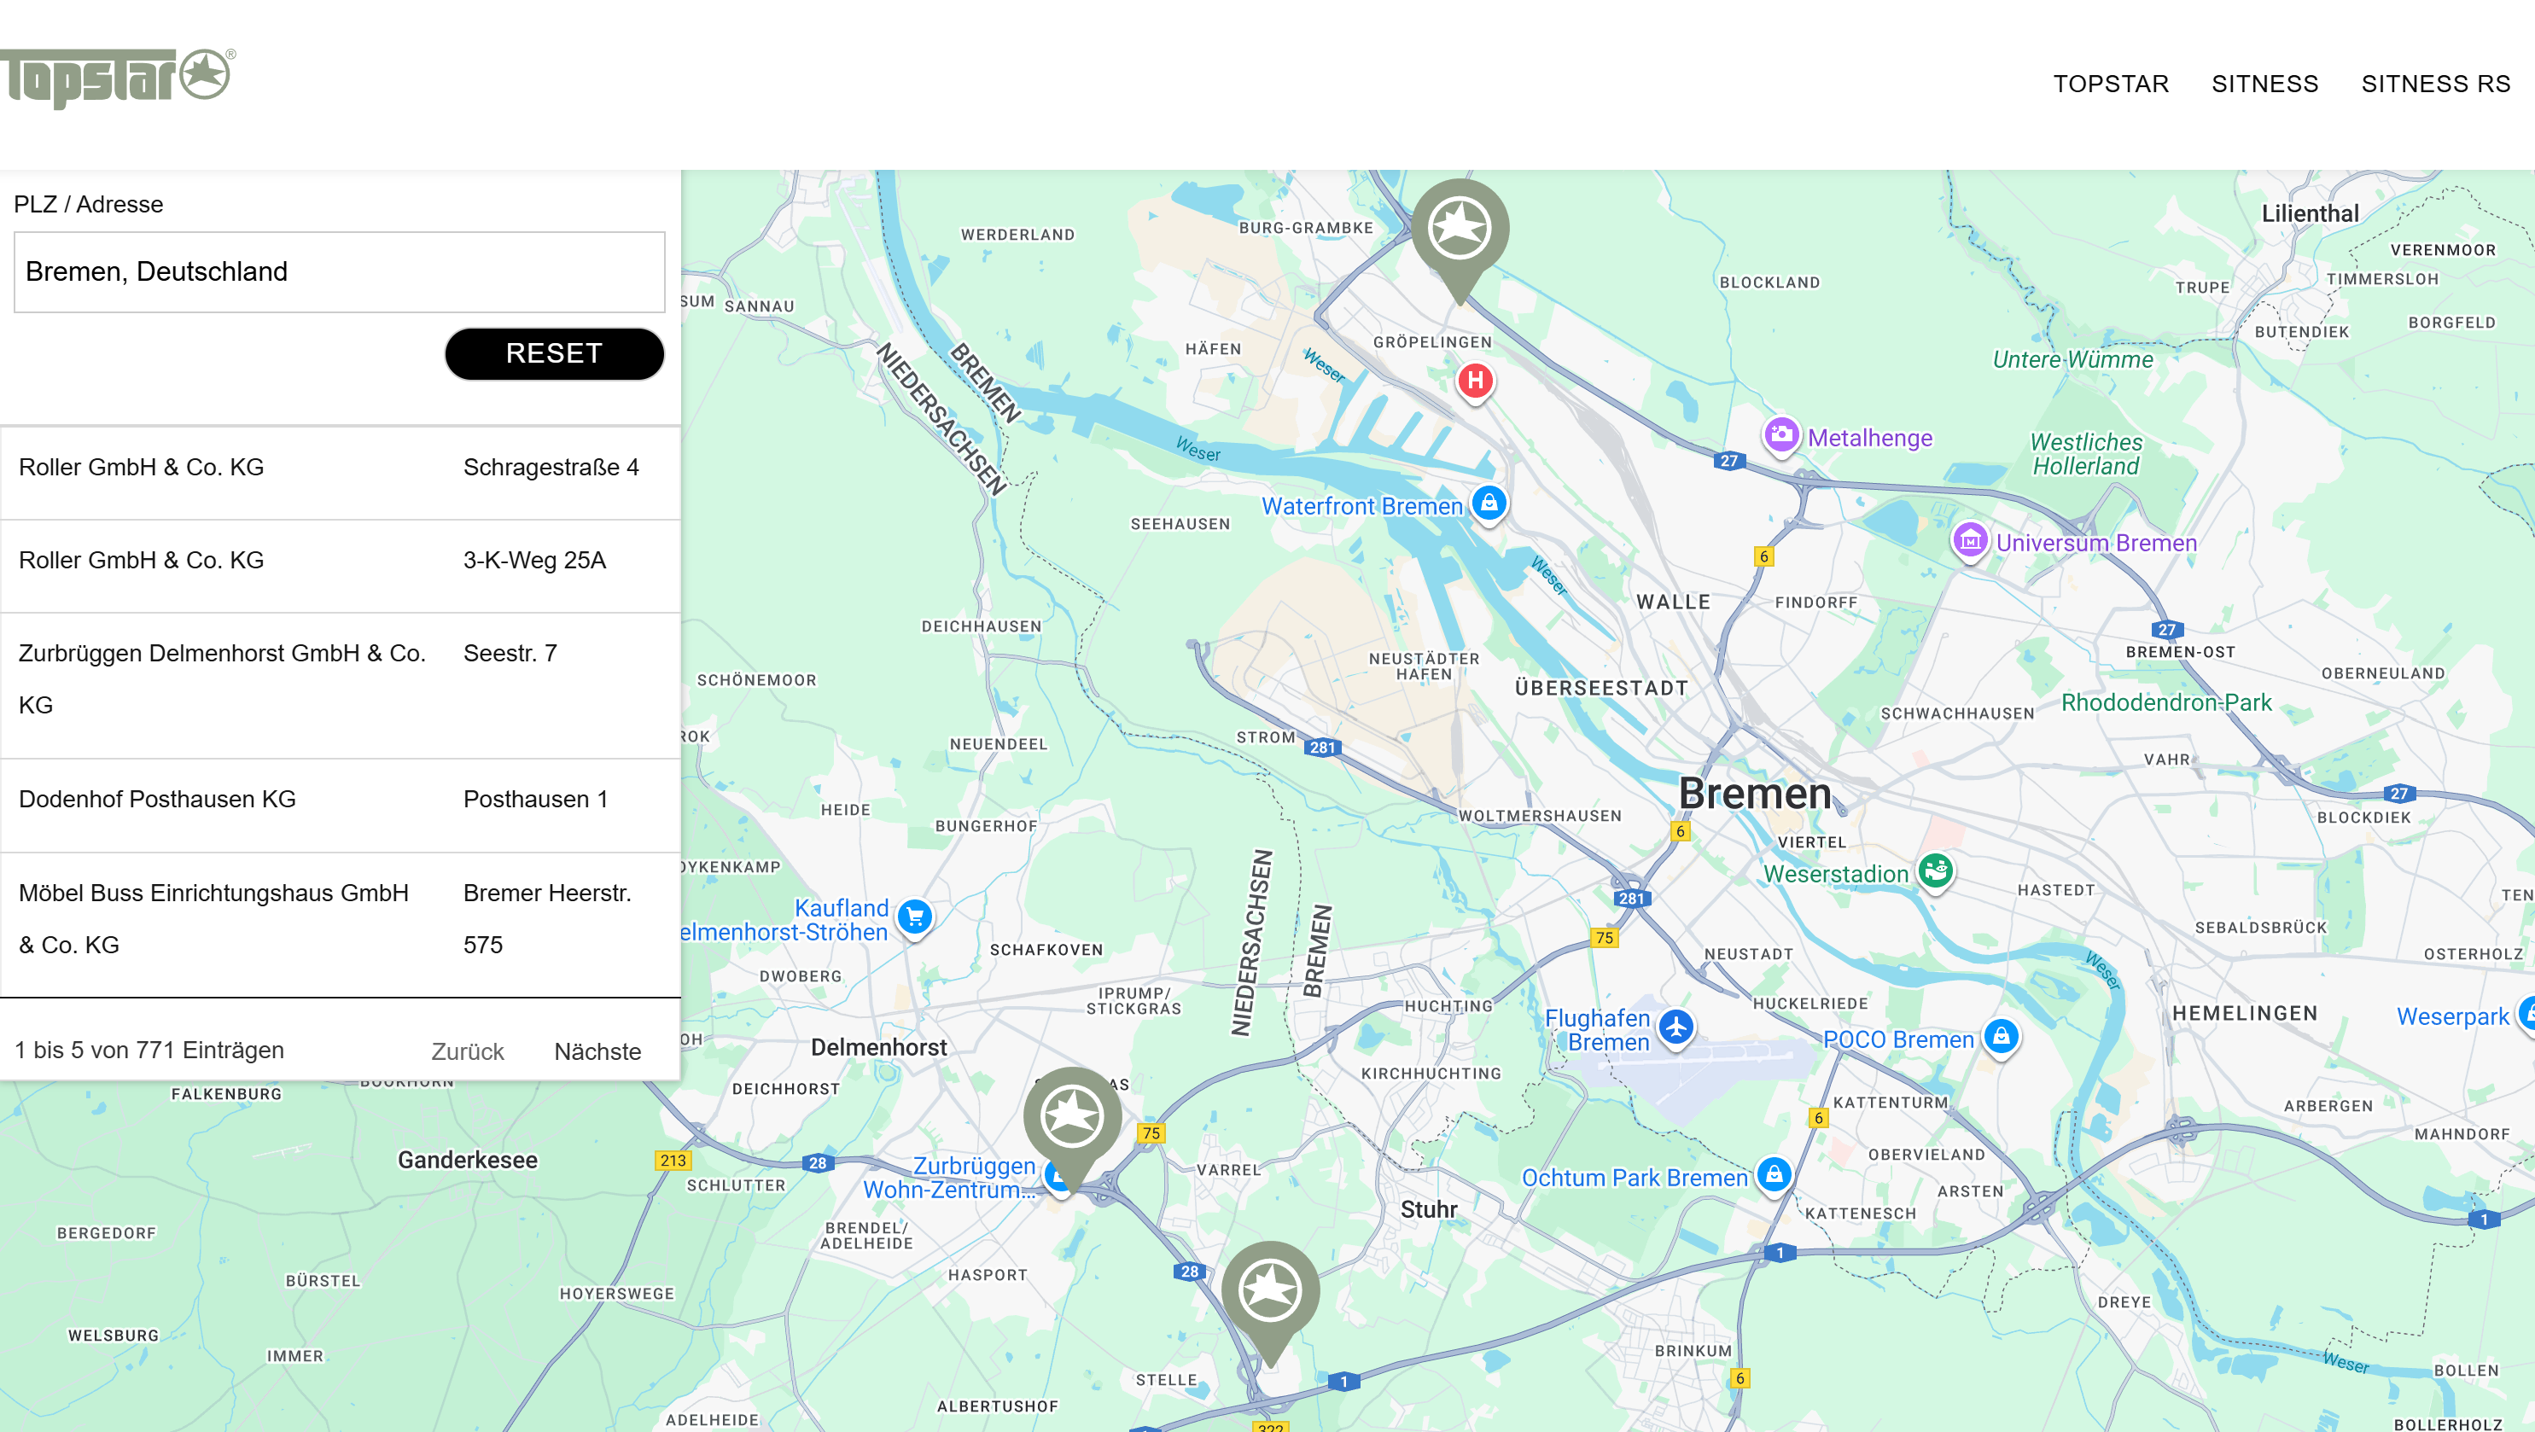Click the Topstar logo
Screen dimensions: 2535x1432
pyautogui.click(x=116, y=77)
